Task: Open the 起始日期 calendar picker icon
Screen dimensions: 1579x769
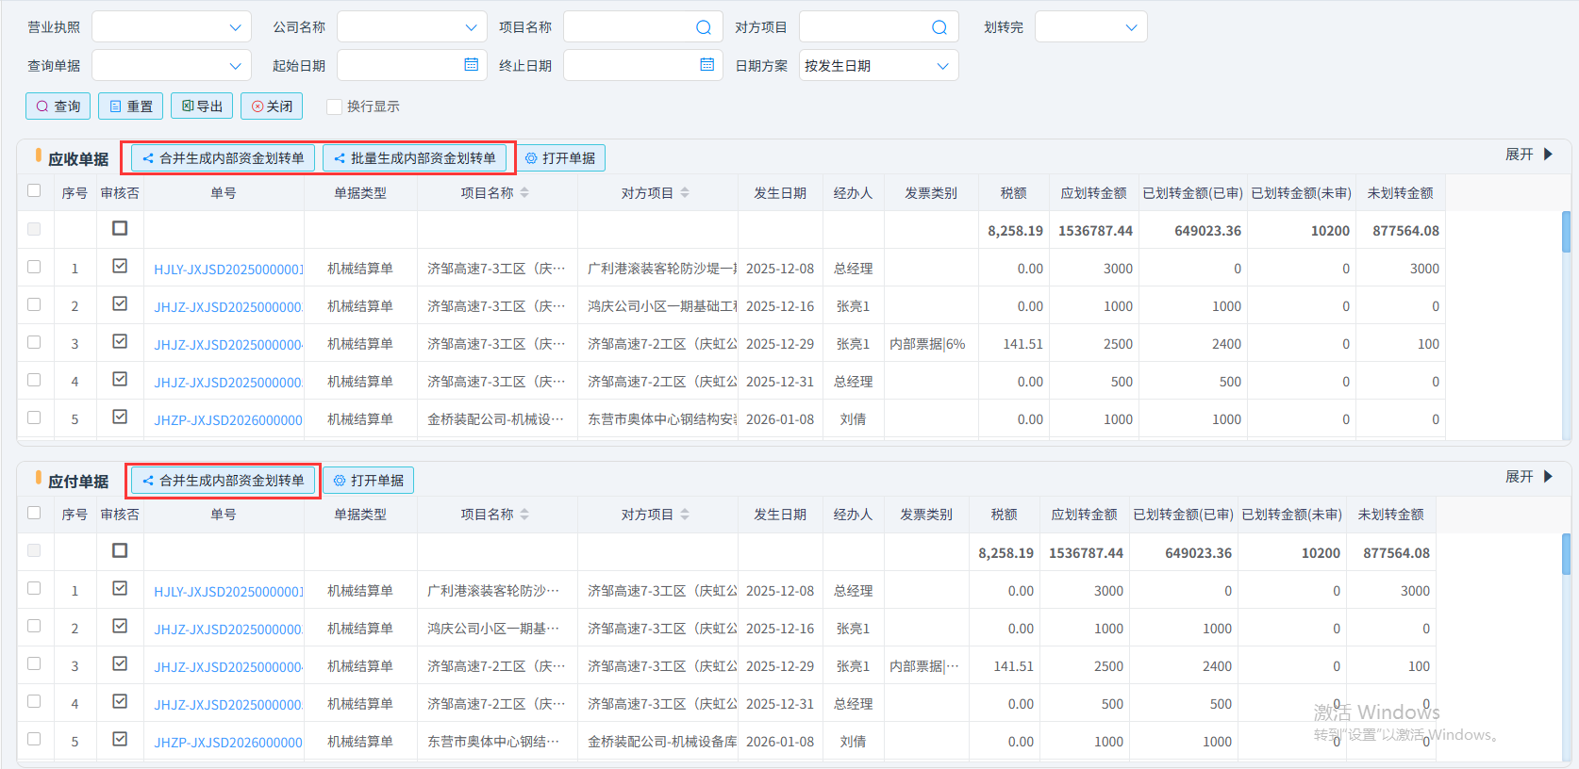Action: pyautogui.click(x=472, y=65)
